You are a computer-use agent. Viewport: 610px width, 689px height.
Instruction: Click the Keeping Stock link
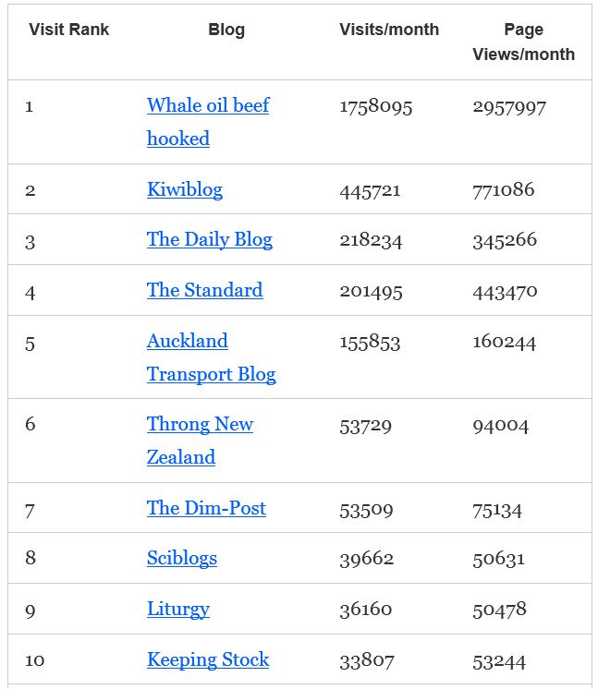click(x=208, y=660)
